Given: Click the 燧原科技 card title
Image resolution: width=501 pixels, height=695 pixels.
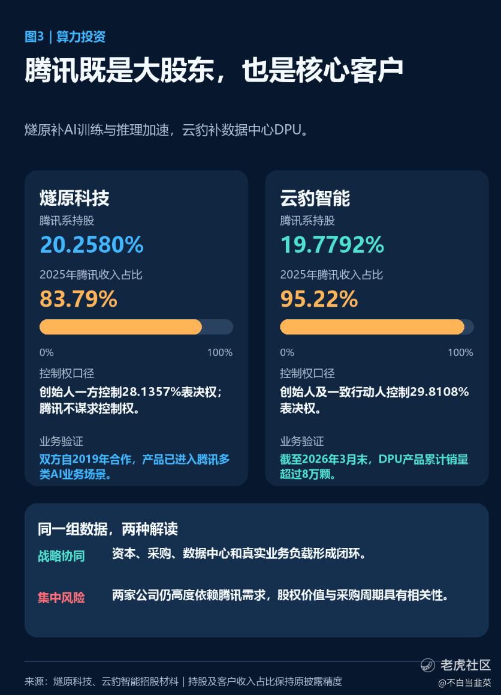Looking at the screenshot, I should [x=74, y=198].
